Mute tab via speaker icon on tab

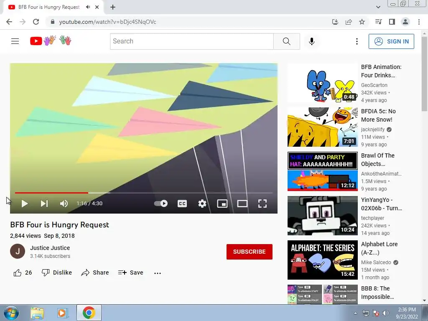click(x=88, y=7)
